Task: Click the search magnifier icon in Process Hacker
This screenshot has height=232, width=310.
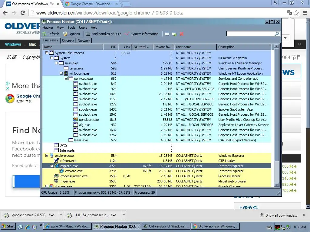Action: click(277, 34)
